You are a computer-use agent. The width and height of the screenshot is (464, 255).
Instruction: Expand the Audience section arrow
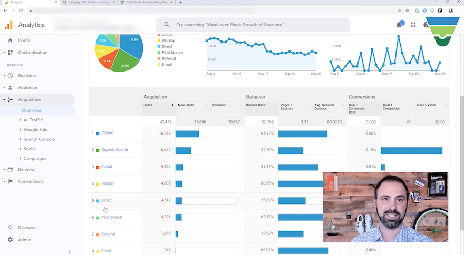point(4,88)
